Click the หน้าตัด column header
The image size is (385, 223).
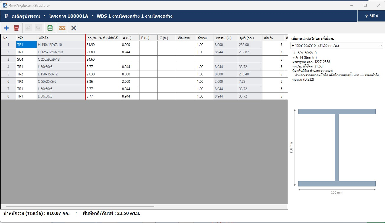[61, 38]
